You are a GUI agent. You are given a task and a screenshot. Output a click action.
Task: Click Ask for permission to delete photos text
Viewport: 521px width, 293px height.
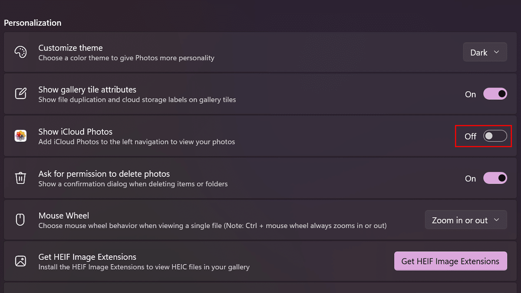tap(104, 174)
